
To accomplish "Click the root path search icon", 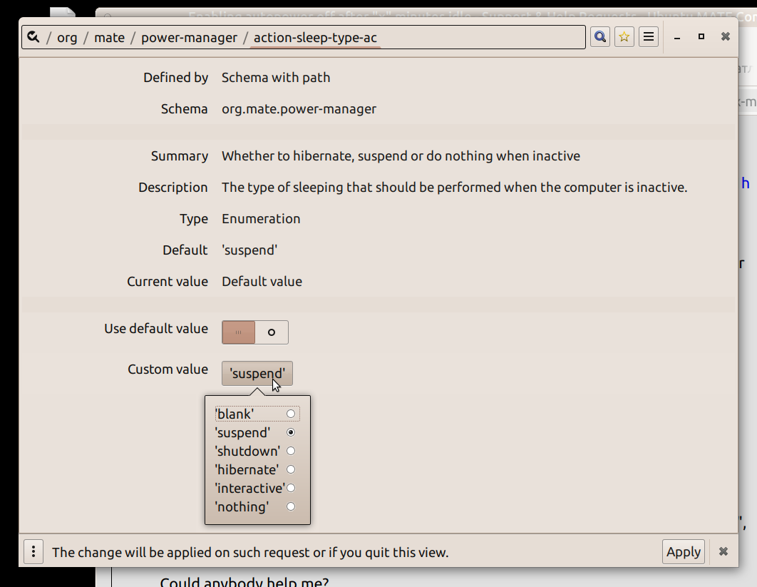I will click(34, 37).
